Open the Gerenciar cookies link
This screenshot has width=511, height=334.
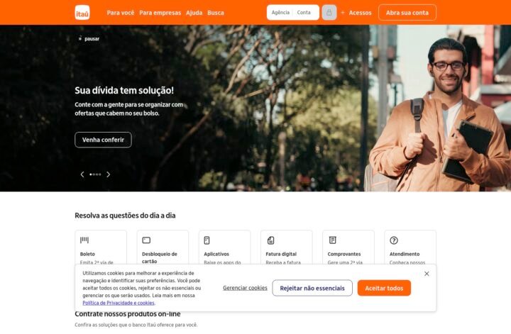[245, 288]
